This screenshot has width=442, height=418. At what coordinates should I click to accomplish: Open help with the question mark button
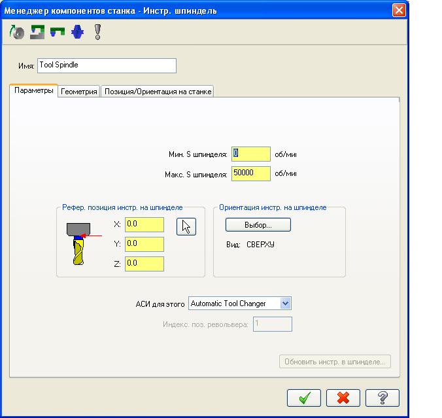click(x=382, y=398)
